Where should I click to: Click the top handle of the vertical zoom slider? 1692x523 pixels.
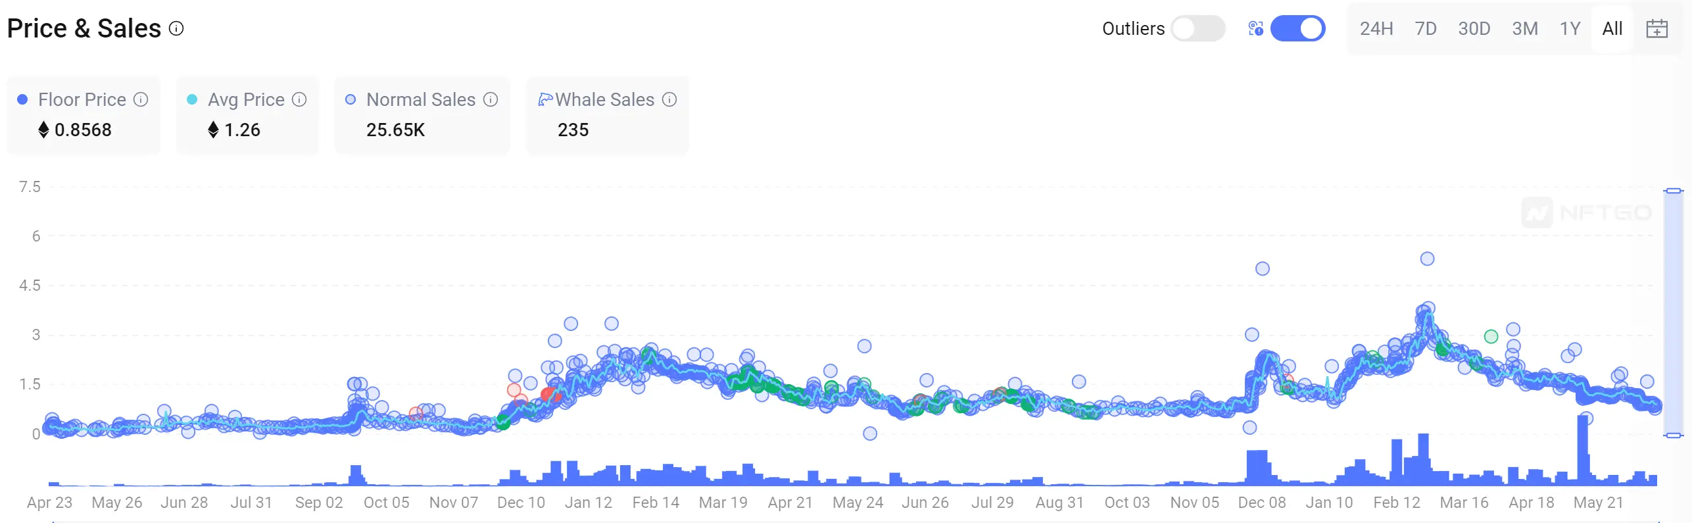pos(1674,191)
